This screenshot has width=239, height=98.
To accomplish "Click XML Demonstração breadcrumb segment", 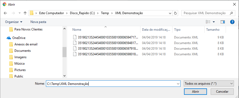I will (129, 13).
